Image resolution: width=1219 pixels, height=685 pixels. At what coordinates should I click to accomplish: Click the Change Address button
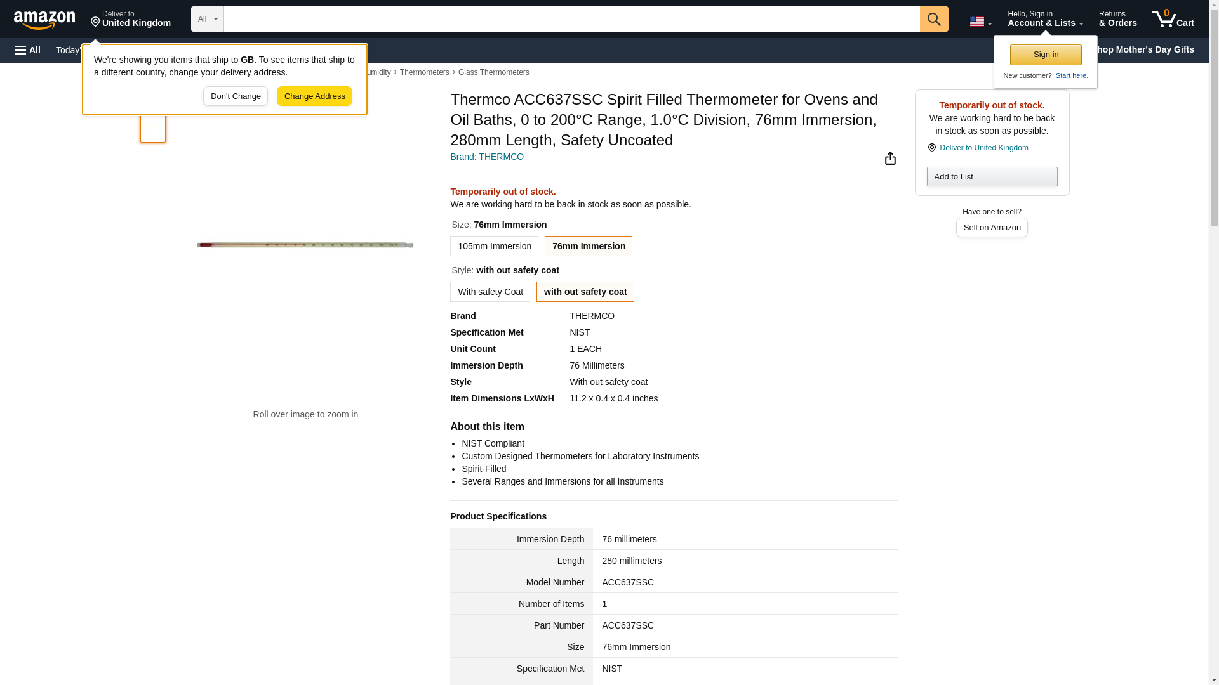point(314,96)
